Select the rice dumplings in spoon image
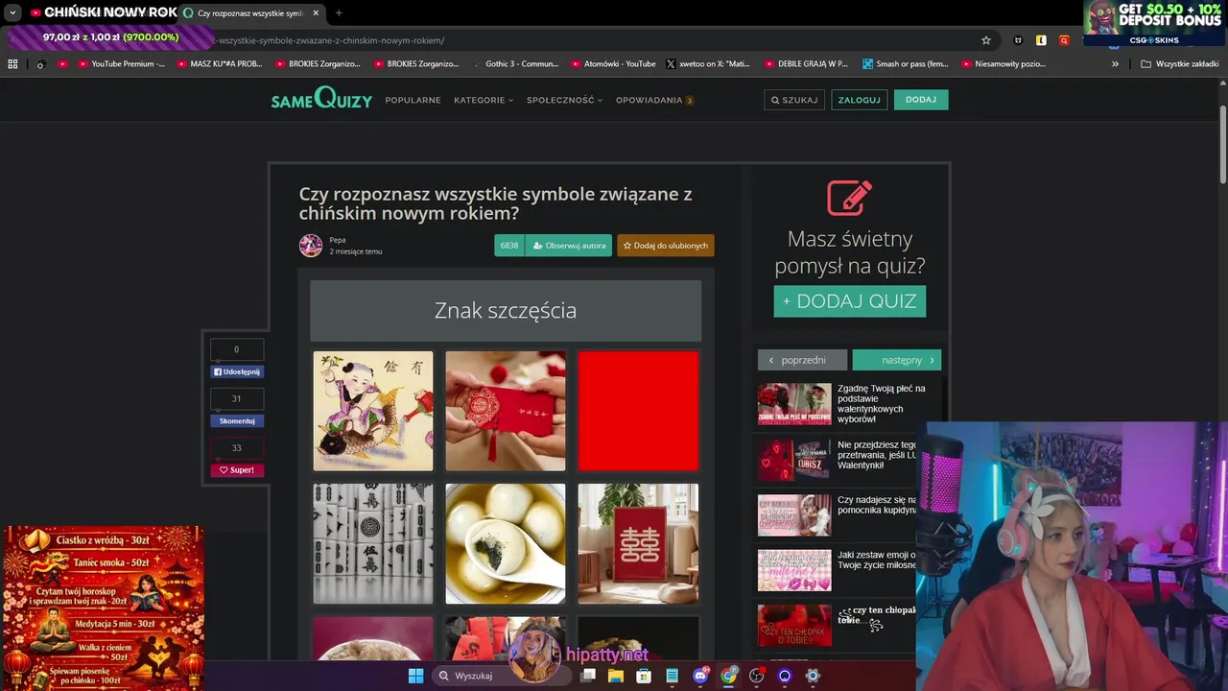The image size is (1228, 691). (x=506, y=543)
